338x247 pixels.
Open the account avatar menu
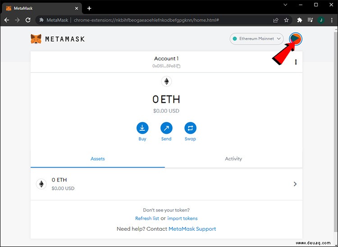(296, 39)
